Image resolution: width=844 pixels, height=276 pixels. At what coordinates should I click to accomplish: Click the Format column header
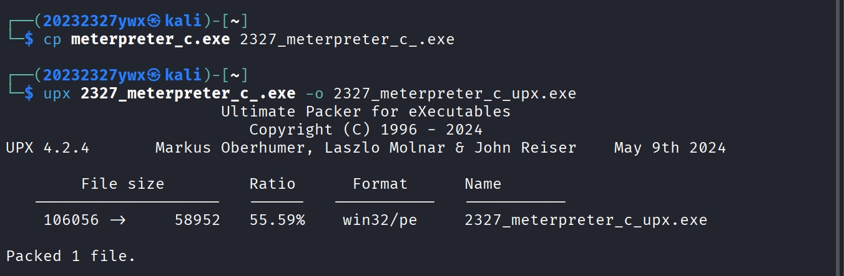[380, 184]
